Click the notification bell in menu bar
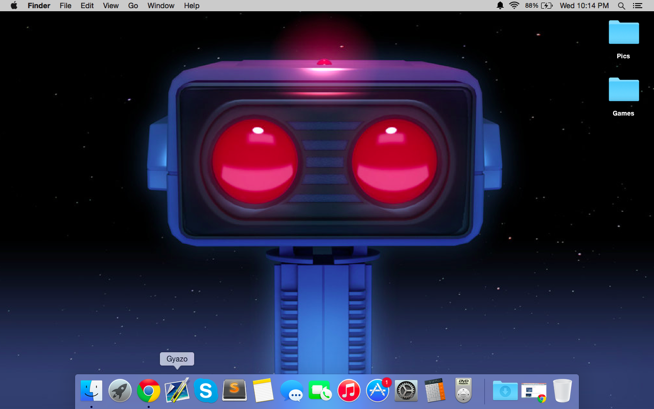The width and height of the screenshot is (654, 409). coord(500,6)
